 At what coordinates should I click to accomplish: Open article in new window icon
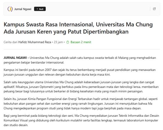click(x=154, y=9)
